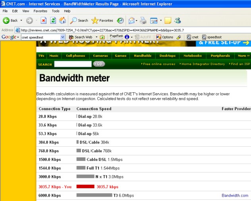
Task: Open the yellow Discuss note icon
Action: tap(168, 21)
